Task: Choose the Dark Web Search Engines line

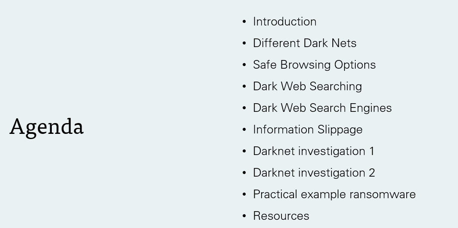Action: tap(322, 108)
